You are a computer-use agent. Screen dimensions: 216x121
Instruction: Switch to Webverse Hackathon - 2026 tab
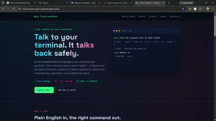85,3
